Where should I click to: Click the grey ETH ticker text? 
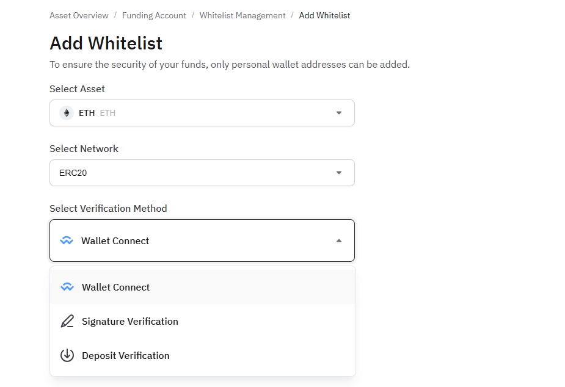[x=108, y=113]
